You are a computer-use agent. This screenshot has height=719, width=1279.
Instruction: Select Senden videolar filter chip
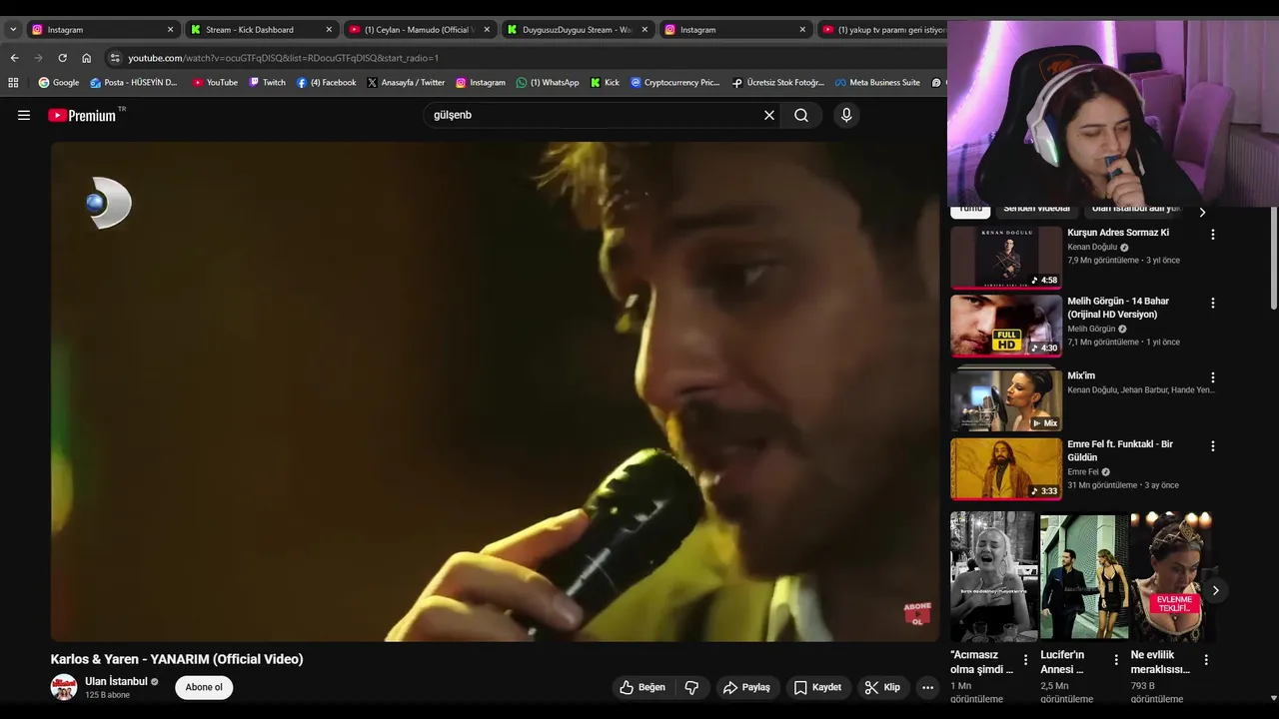1036,209
